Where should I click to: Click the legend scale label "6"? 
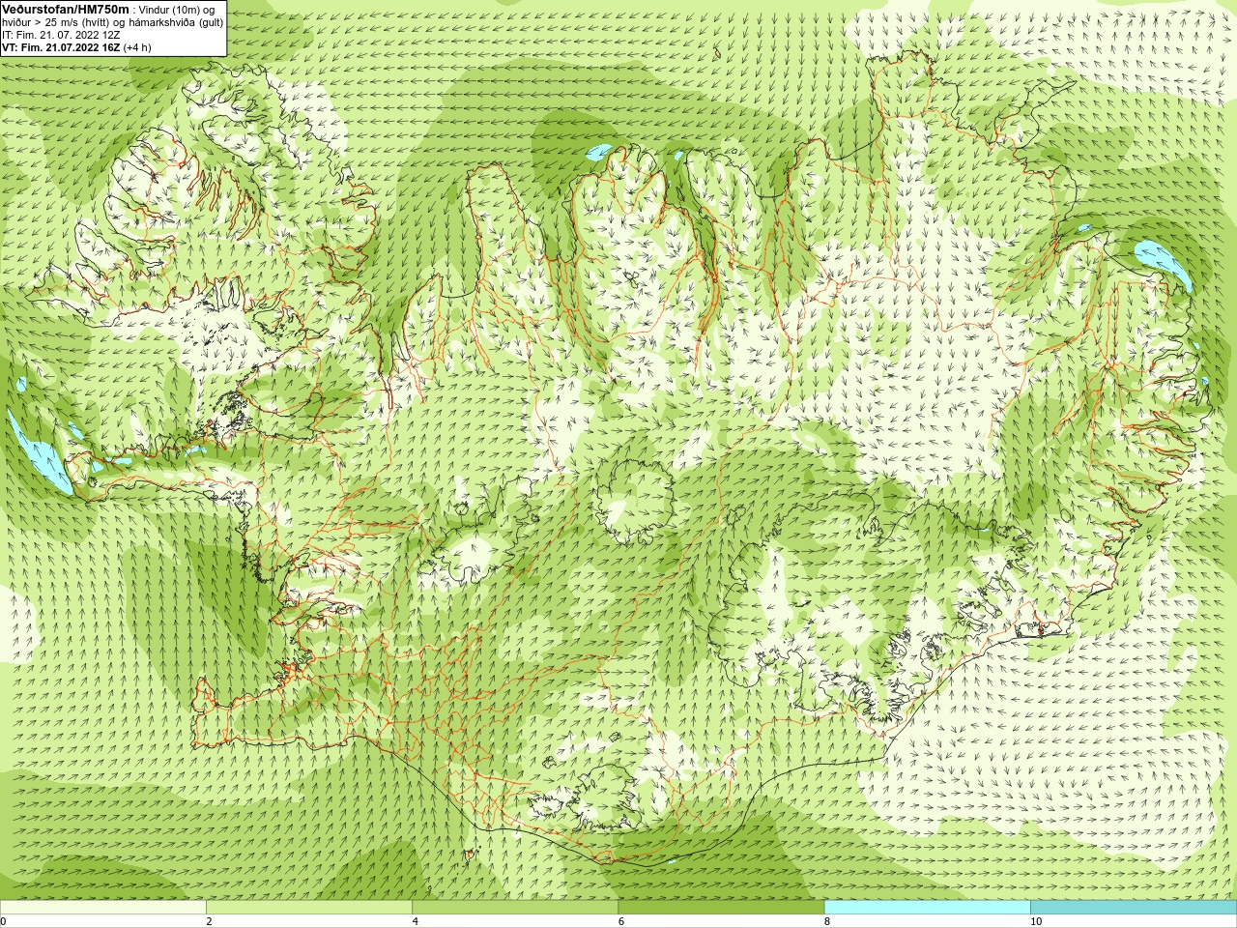pos(620,922)
